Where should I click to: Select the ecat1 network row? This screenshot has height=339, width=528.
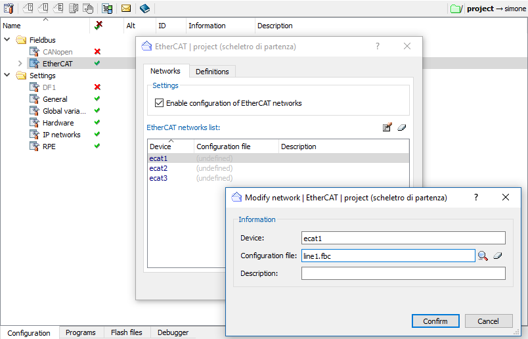[x=278, y=158]
